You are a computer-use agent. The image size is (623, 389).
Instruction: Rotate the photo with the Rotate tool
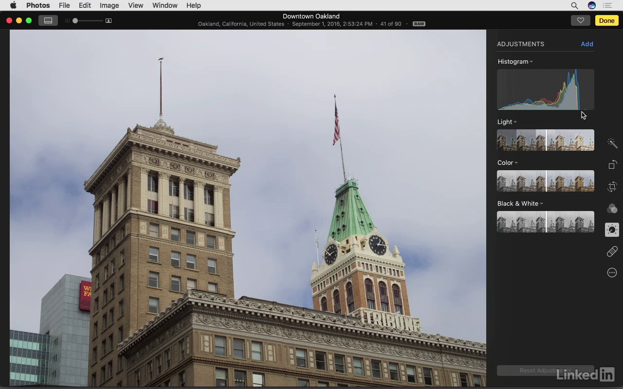pyautogui.click(x=612, y=165)
